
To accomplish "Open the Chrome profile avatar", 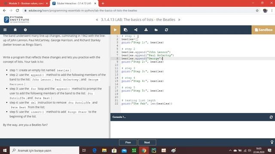I will [x=265, y=10].
